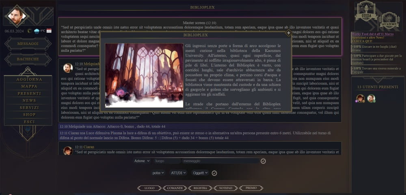This screenshot has width=406, height=195.
Task: Focus the messaggio input field
Action: tap(220, 161)
